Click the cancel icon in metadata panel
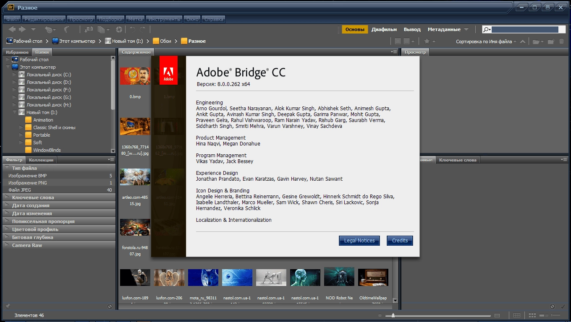The image size is (571, 322). coord(553,306)
